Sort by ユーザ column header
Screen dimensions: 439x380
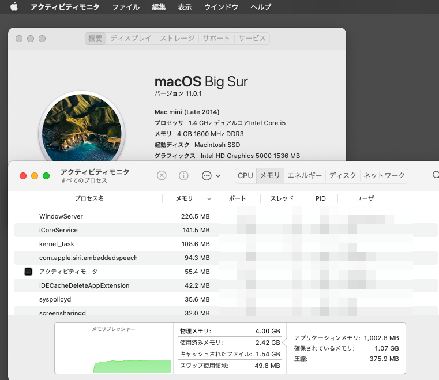[365, 198]
